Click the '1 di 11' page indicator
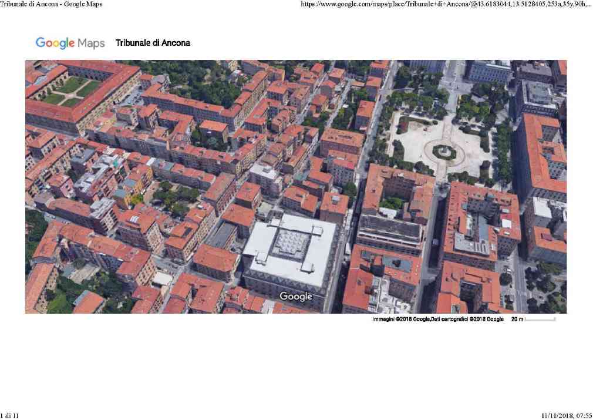 [x=10, y=416]
